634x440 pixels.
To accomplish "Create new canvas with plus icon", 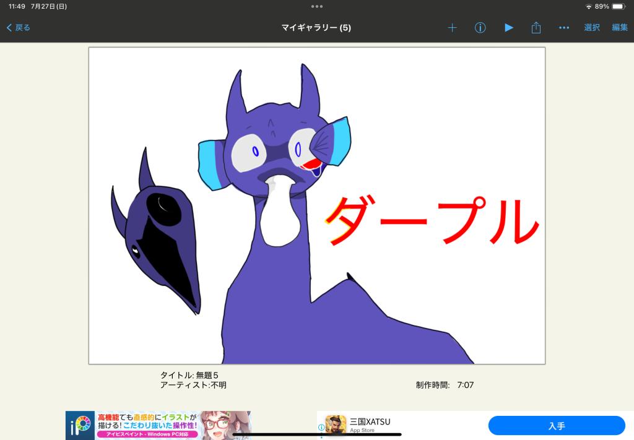I will (x=452, y=28).
